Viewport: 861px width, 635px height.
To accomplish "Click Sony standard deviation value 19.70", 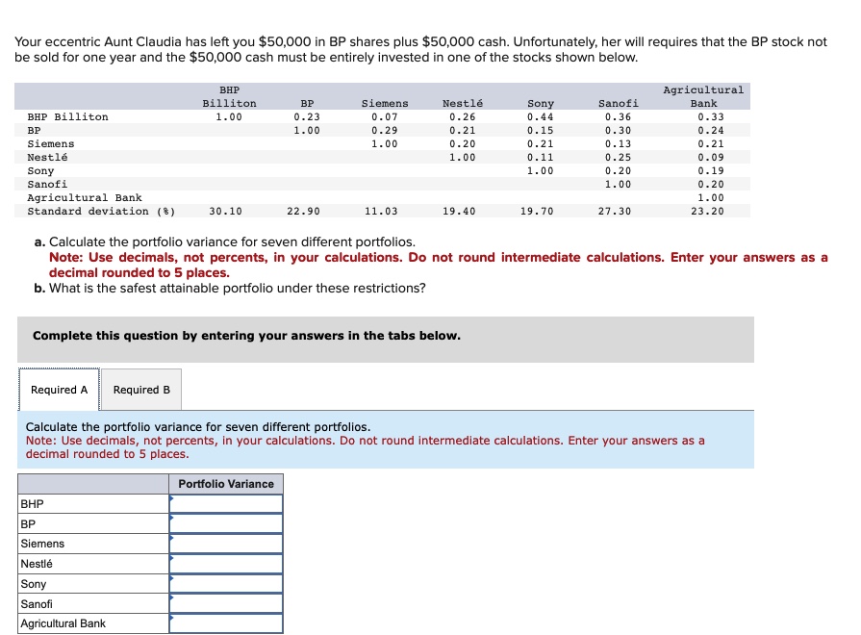I will click(537, 212).
